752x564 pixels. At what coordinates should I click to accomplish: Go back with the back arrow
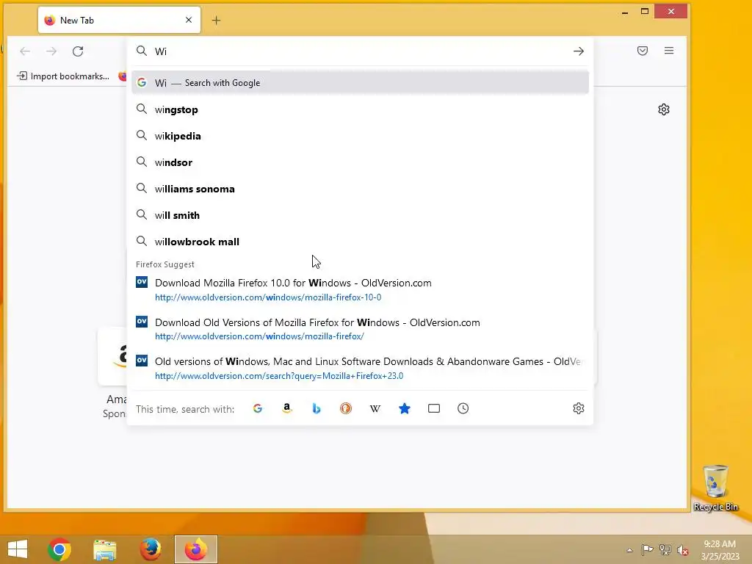coord(25,51)
